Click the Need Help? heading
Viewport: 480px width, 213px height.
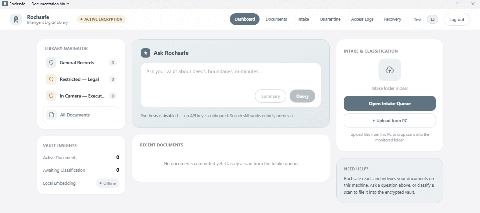pyautogui.click(x=356, y=169)
